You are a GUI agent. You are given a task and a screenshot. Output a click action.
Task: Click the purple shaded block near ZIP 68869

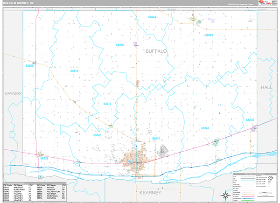[x=213, y=21]
